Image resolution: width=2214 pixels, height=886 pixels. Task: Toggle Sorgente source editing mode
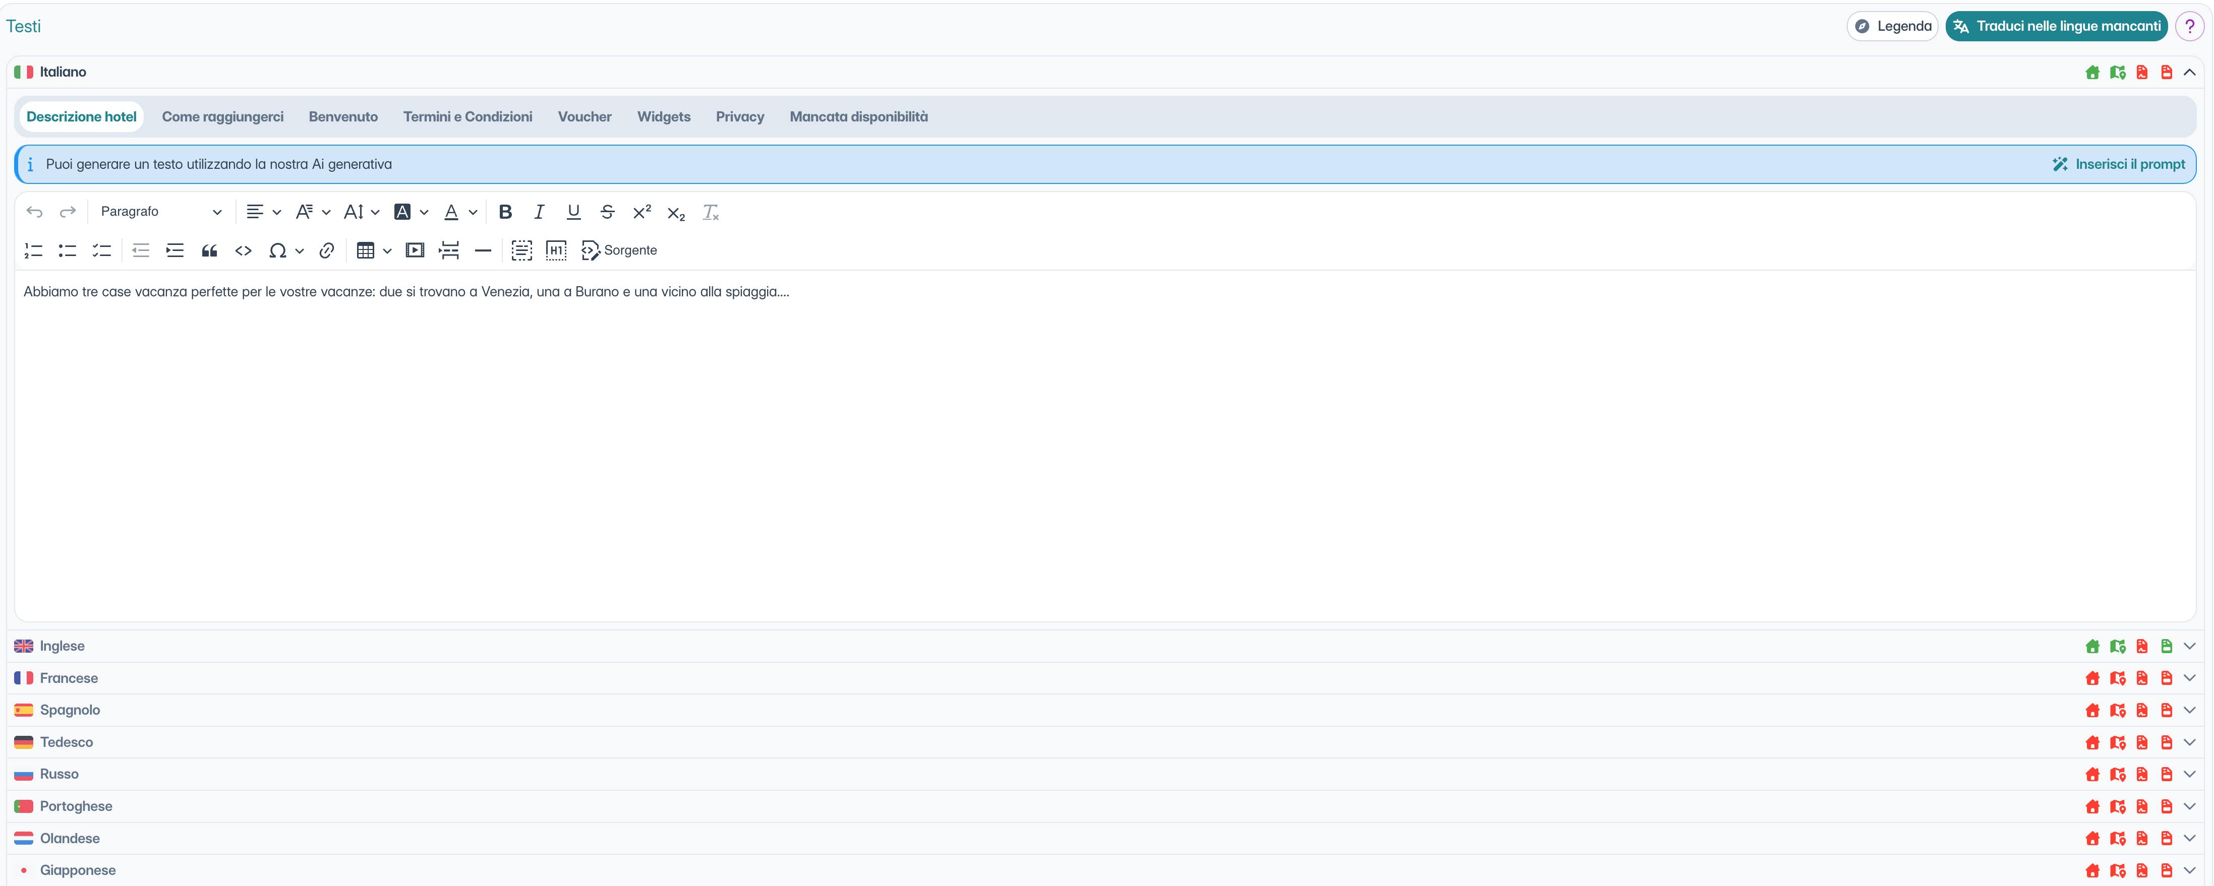pos(620,250)
